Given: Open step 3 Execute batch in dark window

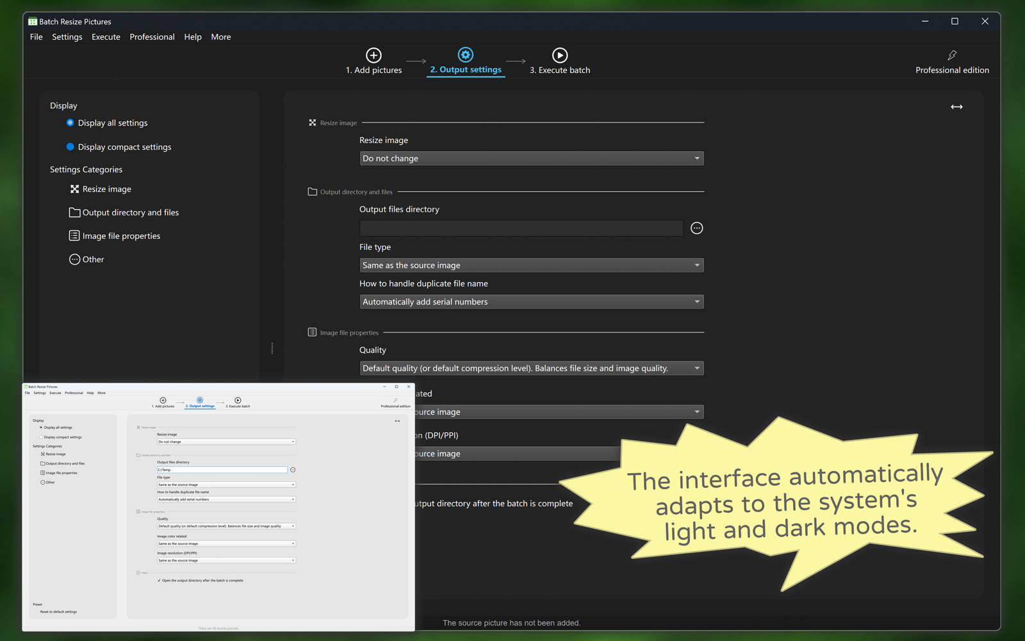Looking at the screenshot, I should [x=560, y=61].
